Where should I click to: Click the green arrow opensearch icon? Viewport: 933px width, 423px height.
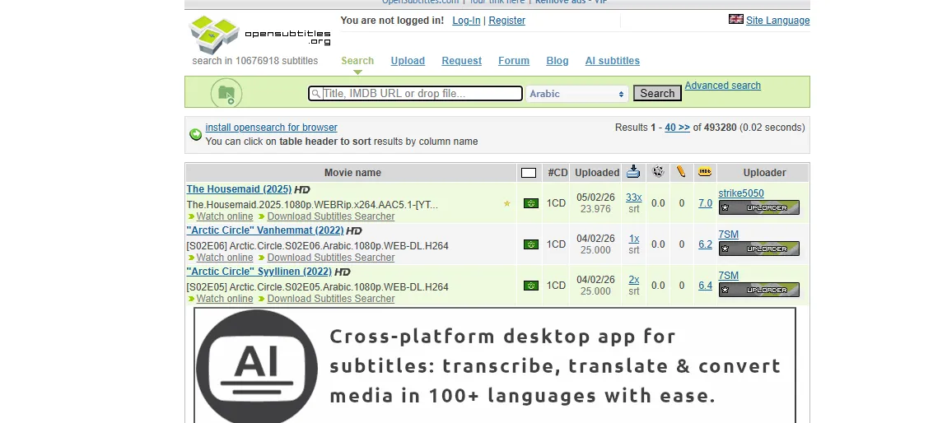point(196,134)
